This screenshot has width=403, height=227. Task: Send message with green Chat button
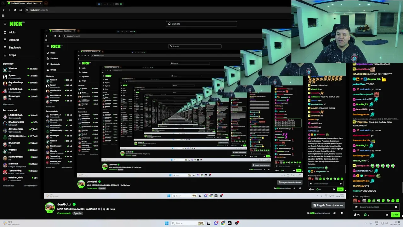tap(395, 215)
